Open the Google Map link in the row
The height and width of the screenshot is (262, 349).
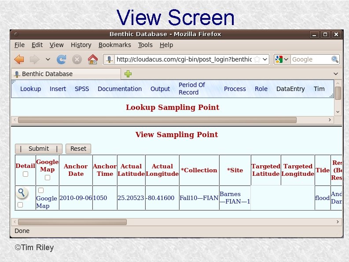pos(47,202)
